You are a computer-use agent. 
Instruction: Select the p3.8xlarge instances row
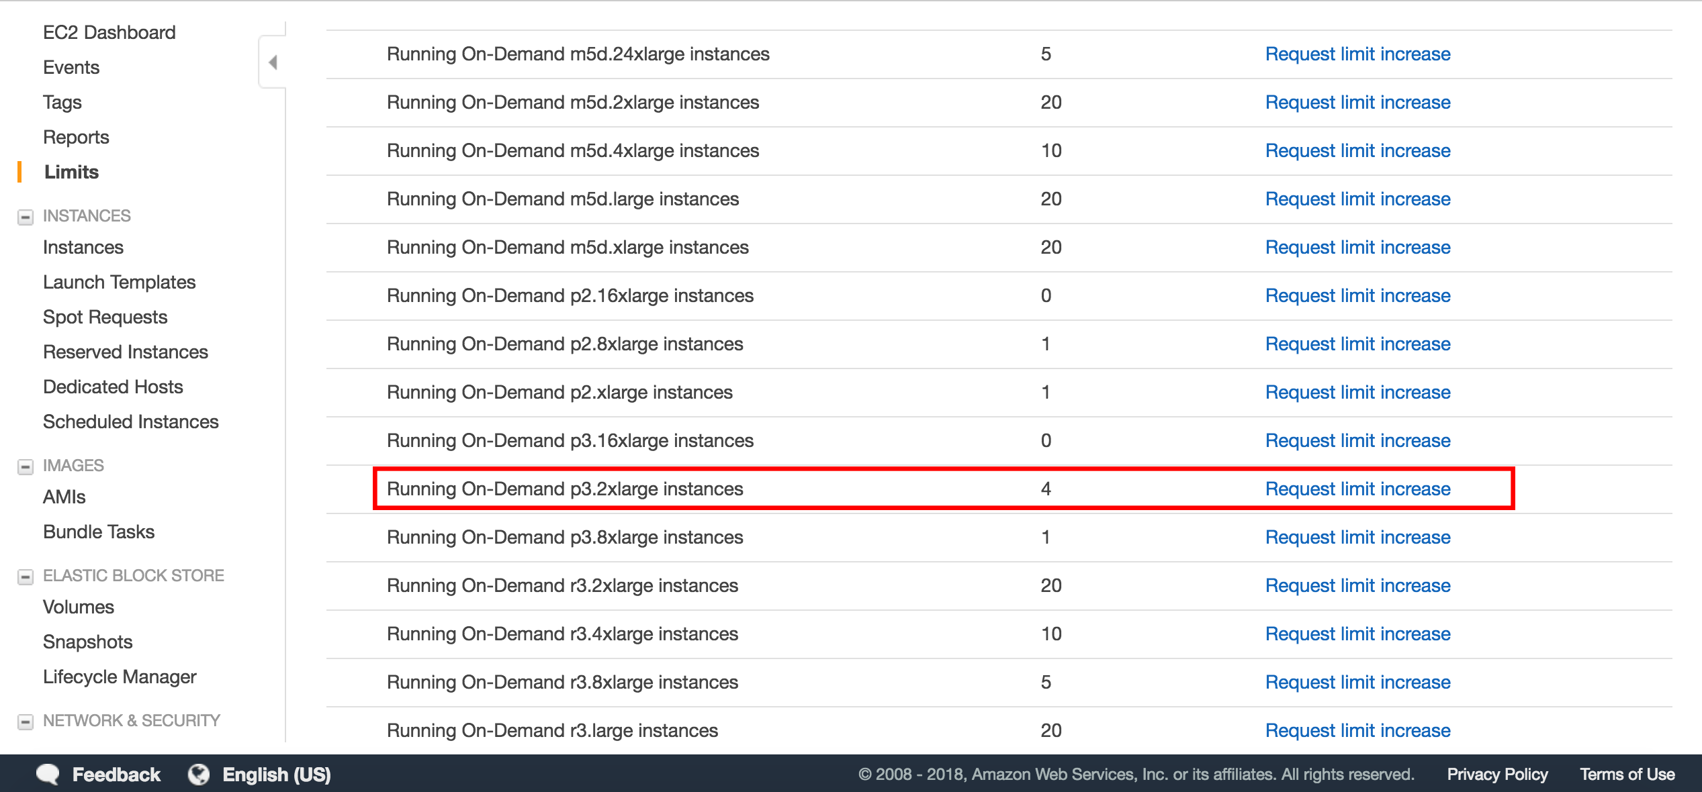point(564,537)
